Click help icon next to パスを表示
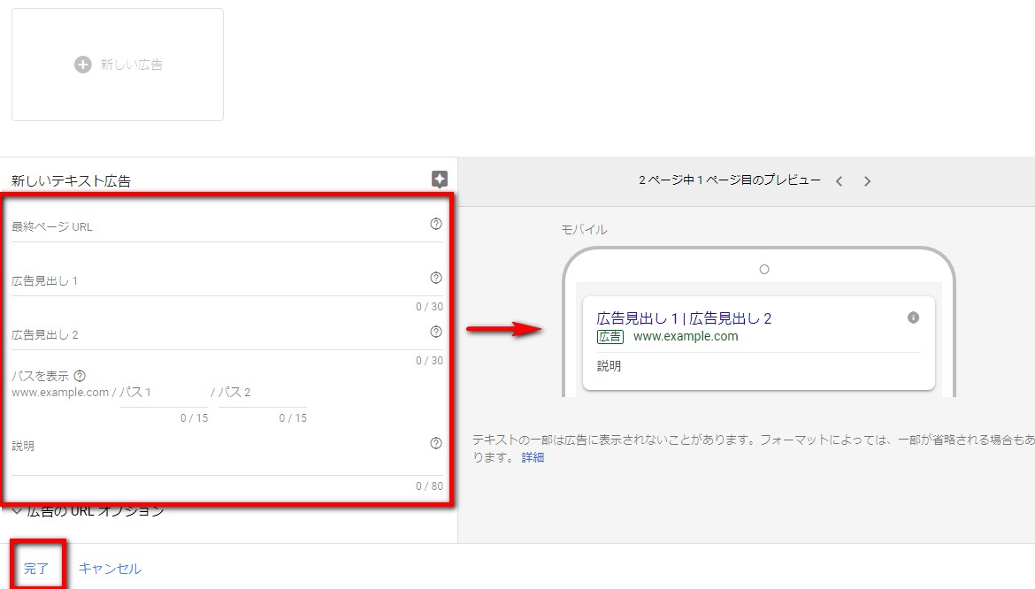This screenshot has height=589, width=1035. tap(80, 376)
